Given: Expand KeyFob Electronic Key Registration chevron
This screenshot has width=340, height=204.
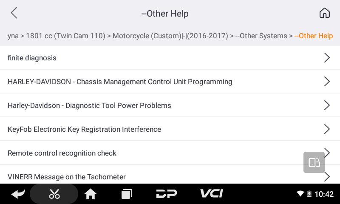Looking at the screenshot, I should [x=326, y=129].
